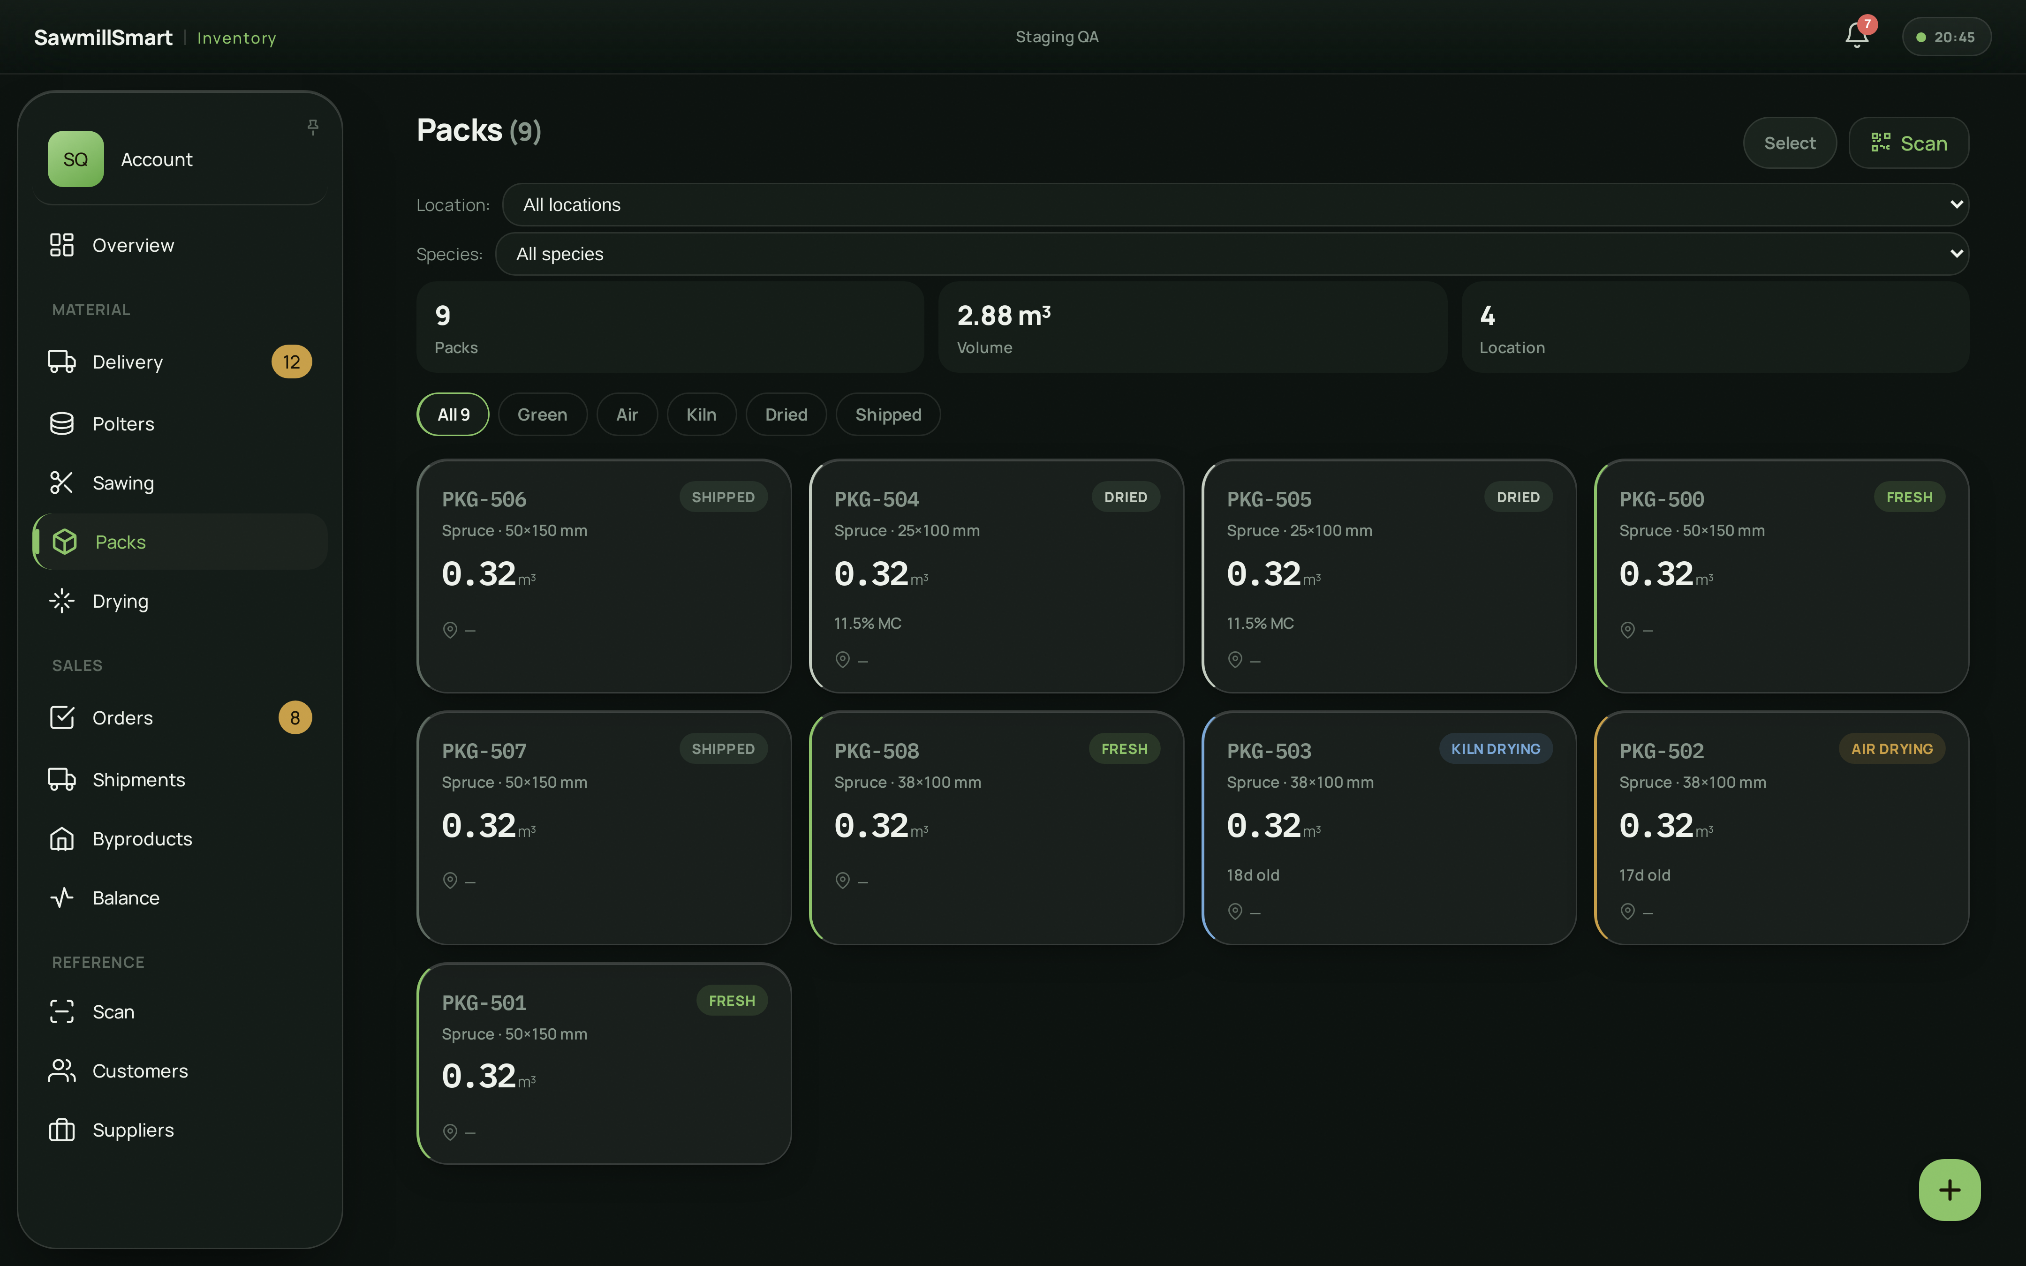Click 17d old on PKG-502
Screen dimensions: 2026x1266
click(1644, 875)
